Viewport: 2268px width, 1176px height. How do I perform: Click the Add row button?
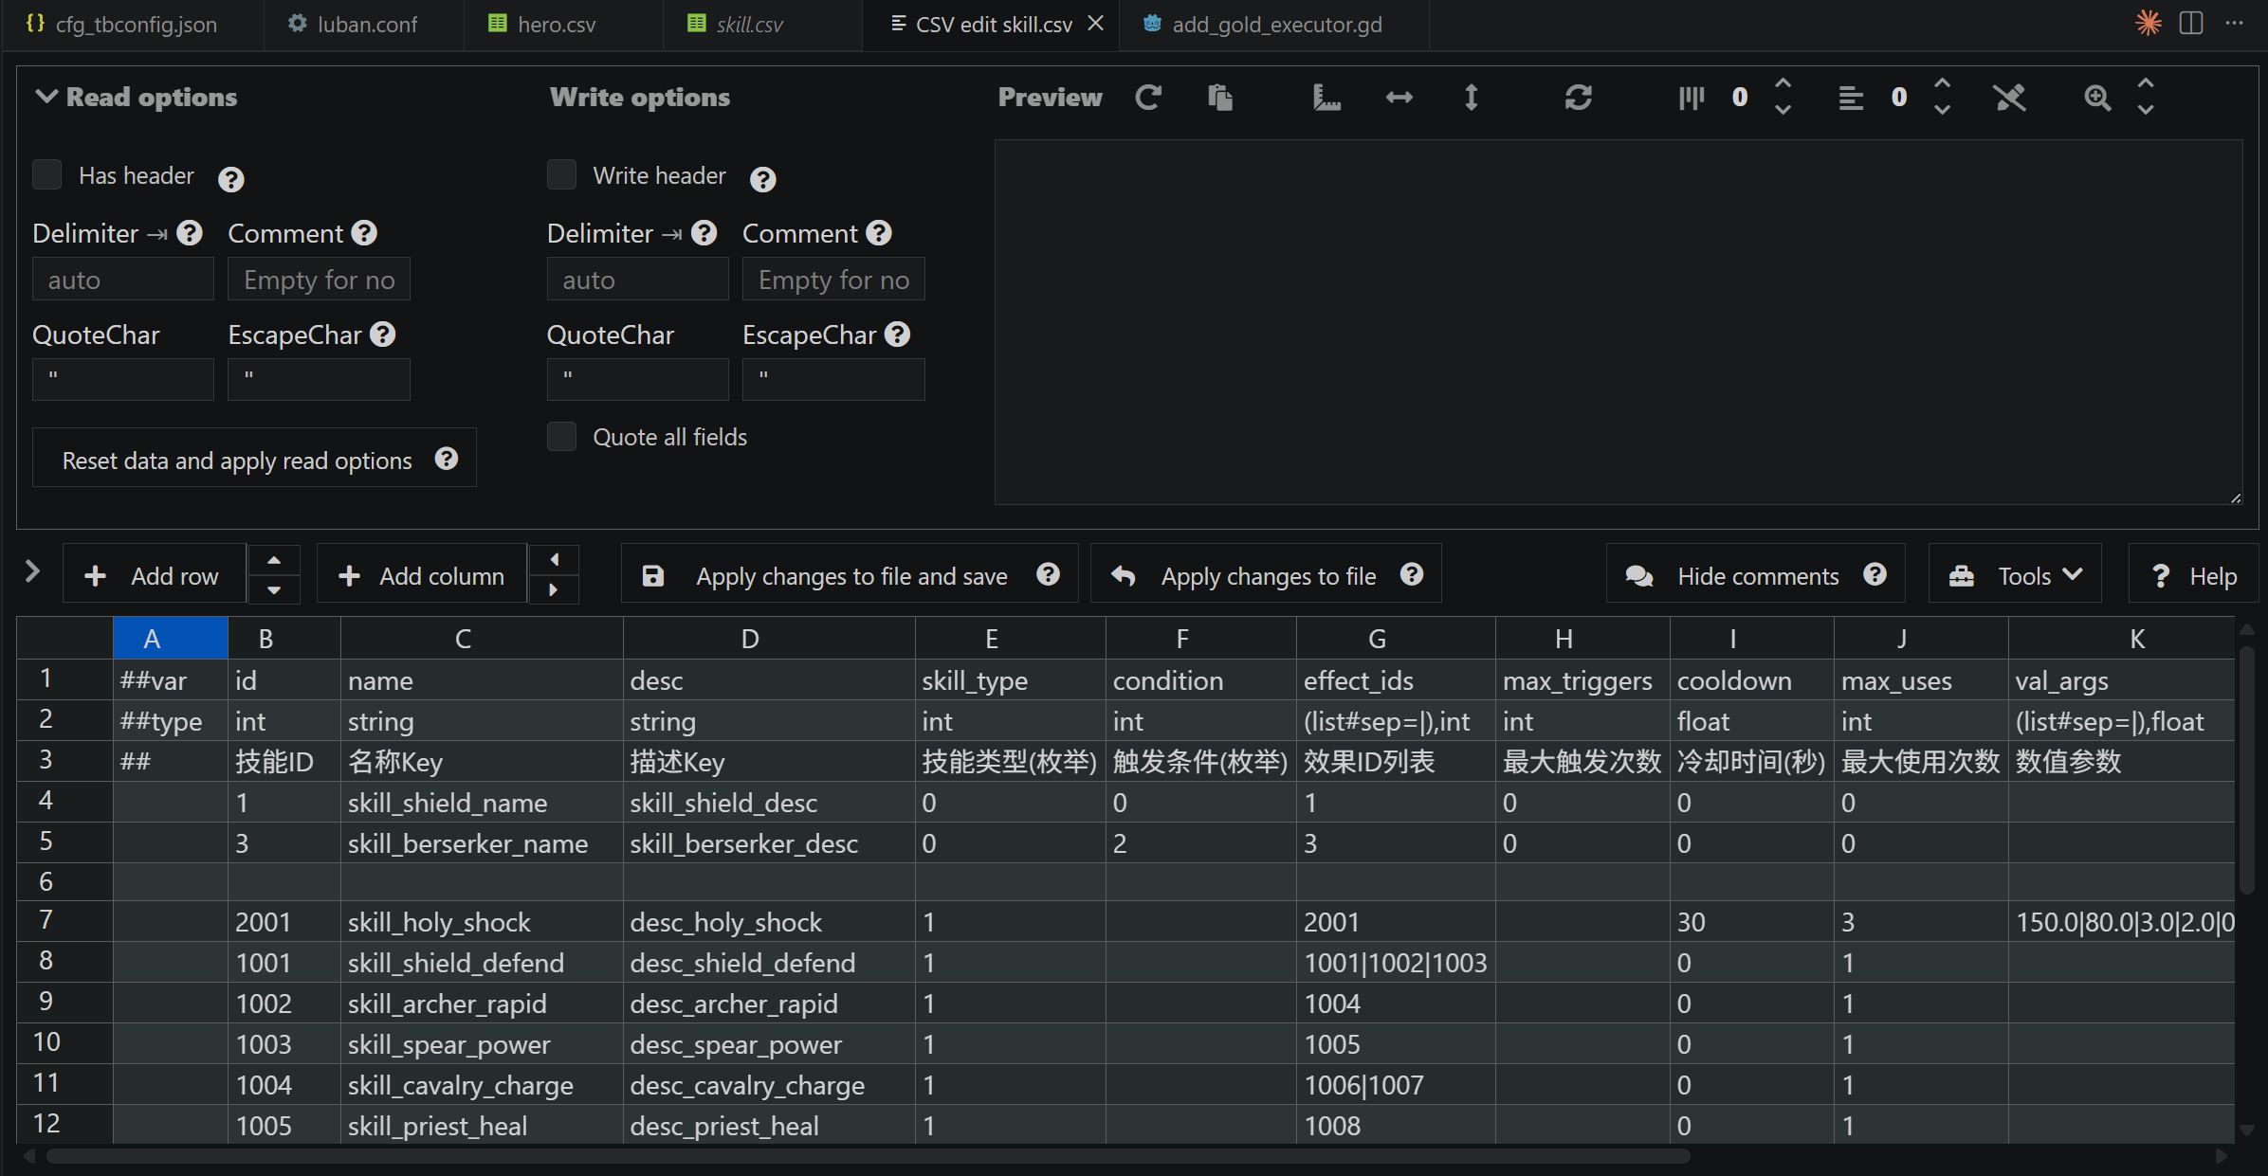tap(155, 573)
